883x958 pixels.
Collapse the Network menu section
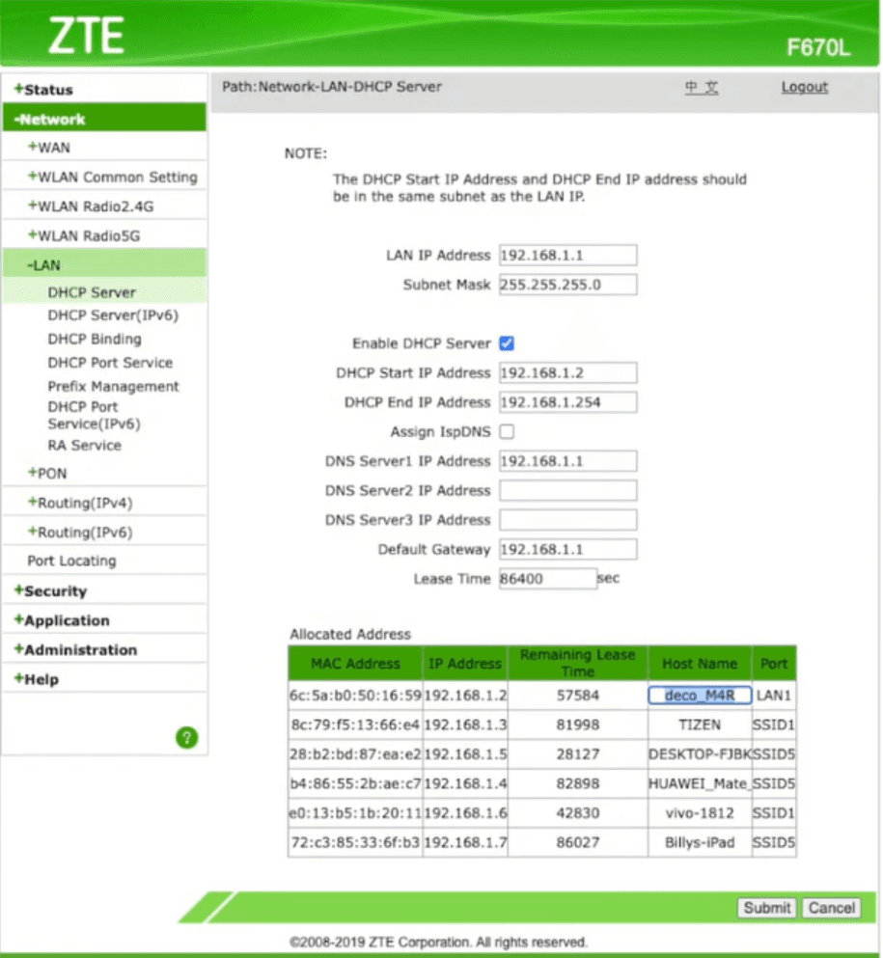click(x=104, y=119)
